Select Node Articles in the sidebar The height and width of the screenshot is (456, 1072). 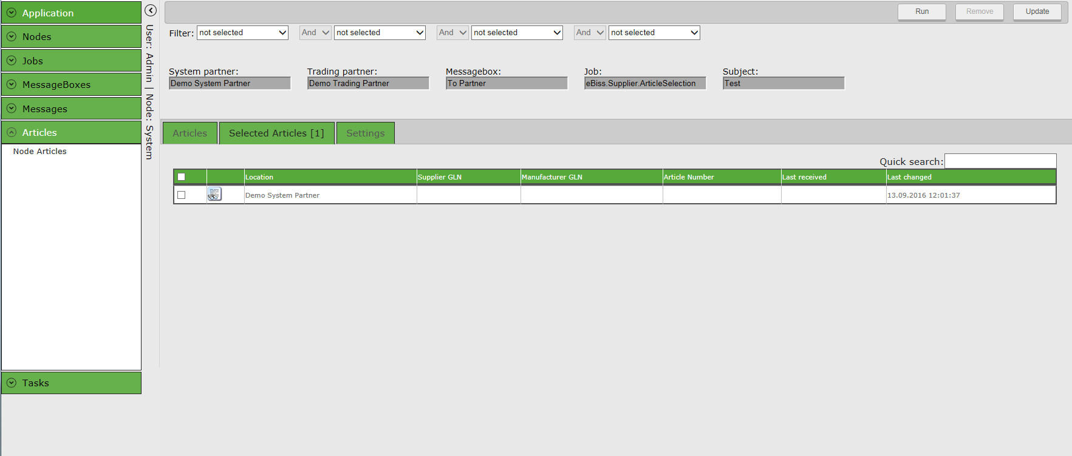click(x=40, y=151)
